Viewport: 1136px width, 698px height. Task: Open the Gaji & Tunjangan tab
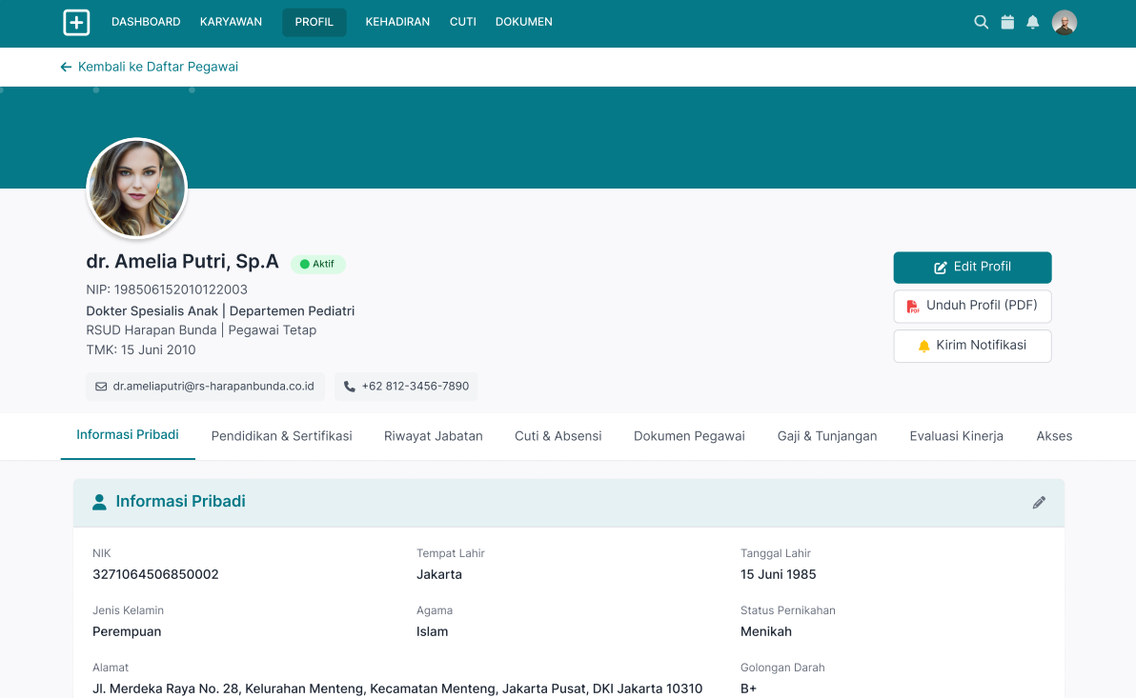pyautogui.click(x=827, y=436)
